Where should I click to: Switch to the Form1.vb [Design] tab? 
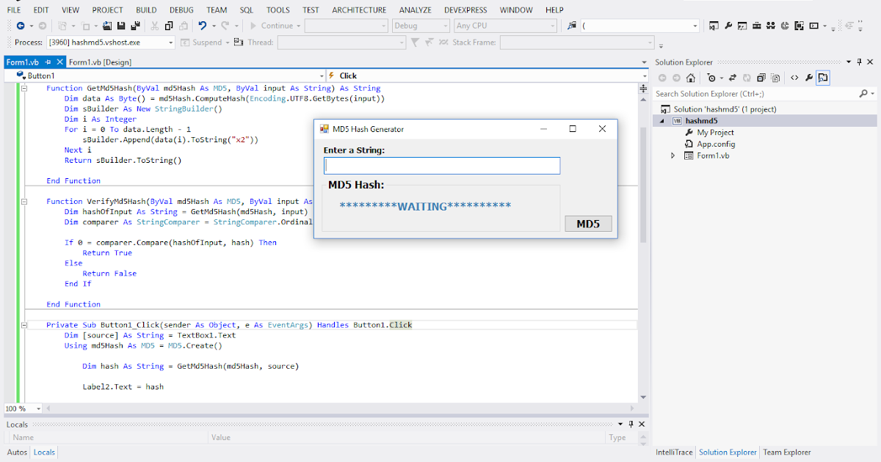coord(100,62)
